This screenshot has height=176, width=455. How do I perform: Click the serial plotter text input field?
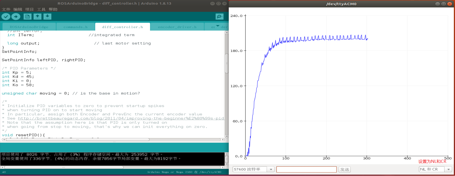[x=306, y=169]
